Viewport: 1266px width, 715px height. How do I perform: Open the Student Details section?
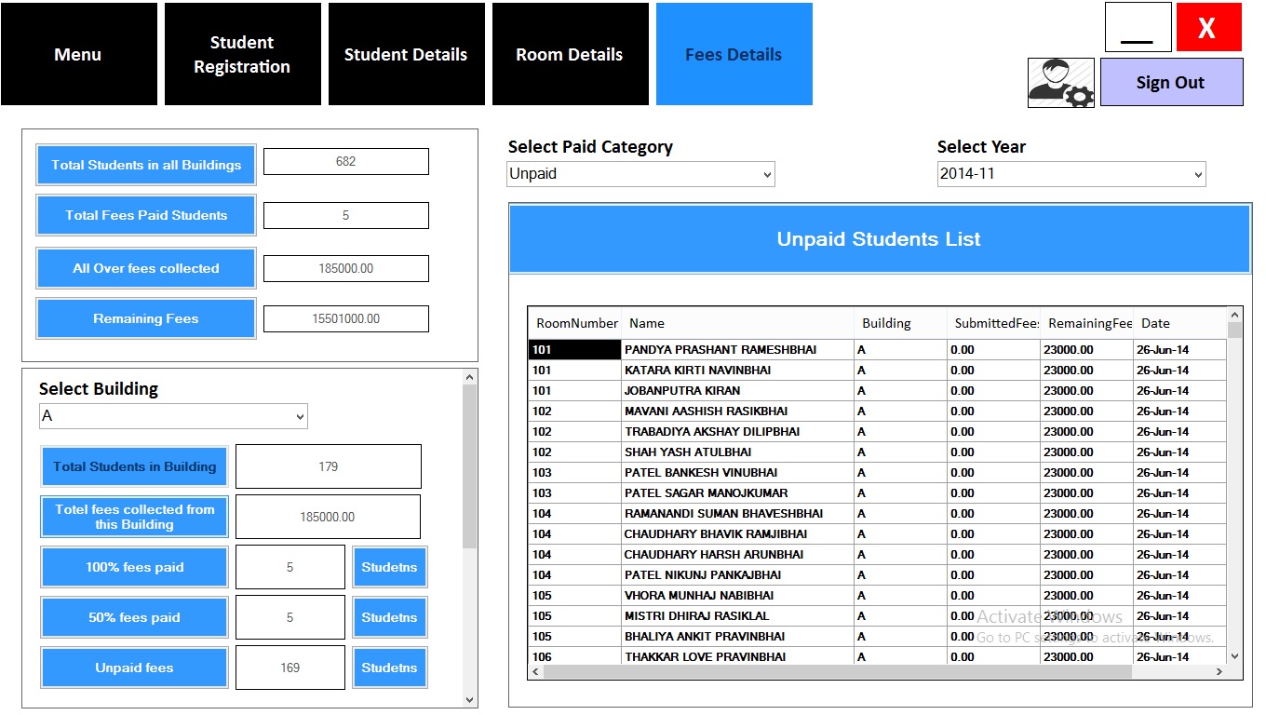[x=406, y=53]
